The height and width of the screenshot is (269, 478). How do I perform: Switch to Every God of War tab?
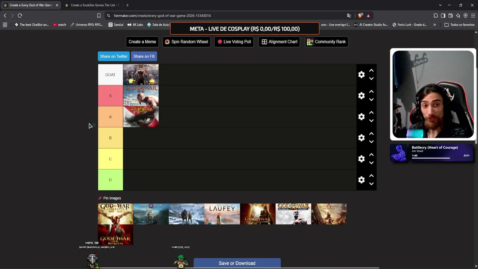click(x=31, y=5)
